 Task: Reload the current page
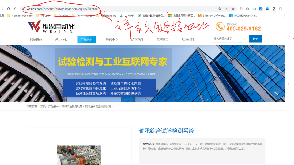pyautogui.click(x=9, y=9)
